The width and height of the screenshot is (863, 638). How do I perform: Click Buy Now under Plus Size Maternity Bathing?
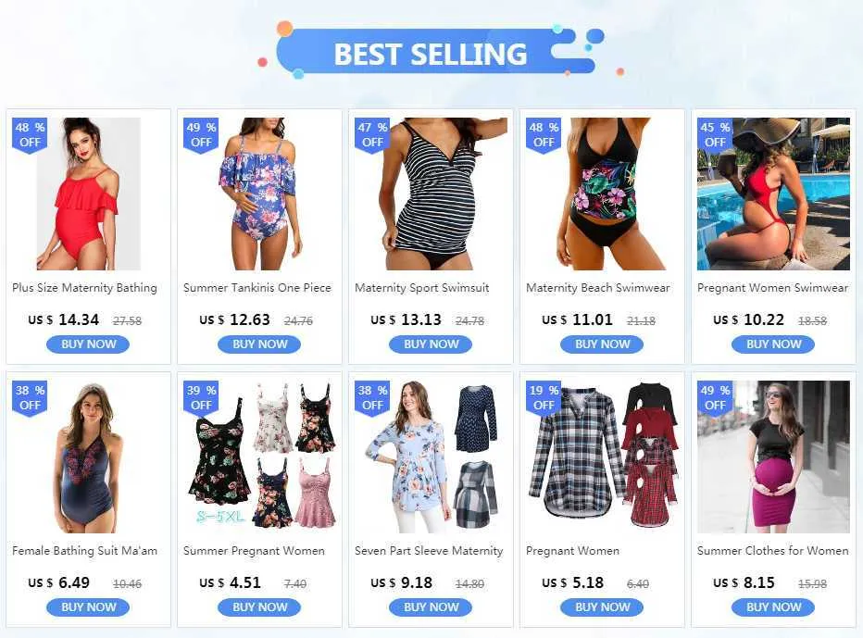point(88,344)
